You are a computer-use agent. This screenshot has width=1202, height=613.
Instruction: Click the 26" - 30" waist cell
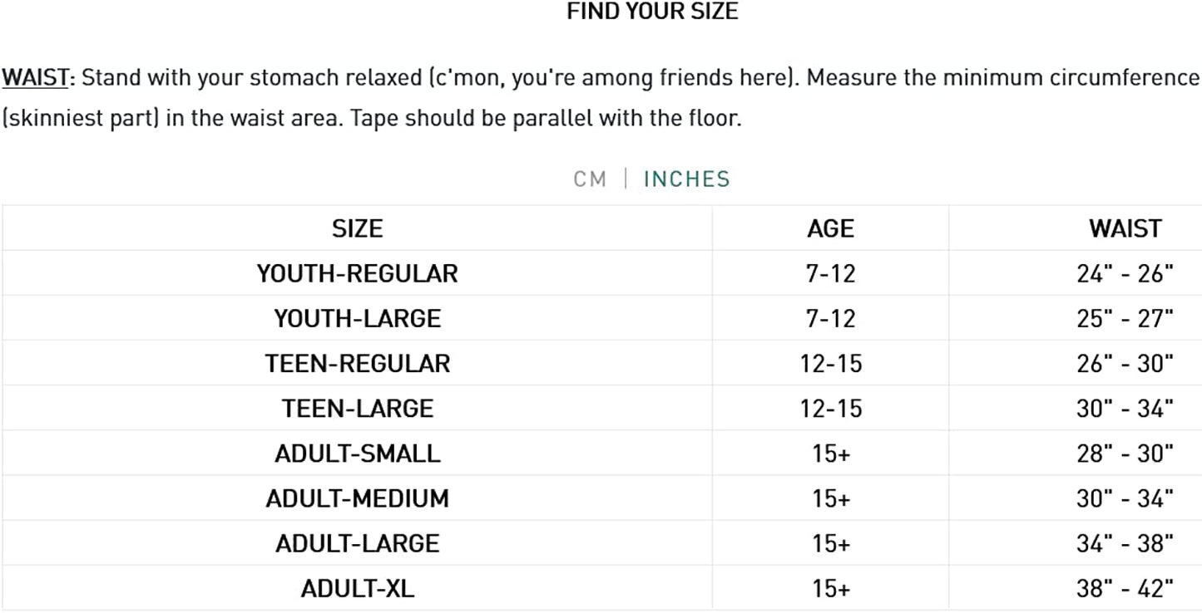pos(1125,363)
